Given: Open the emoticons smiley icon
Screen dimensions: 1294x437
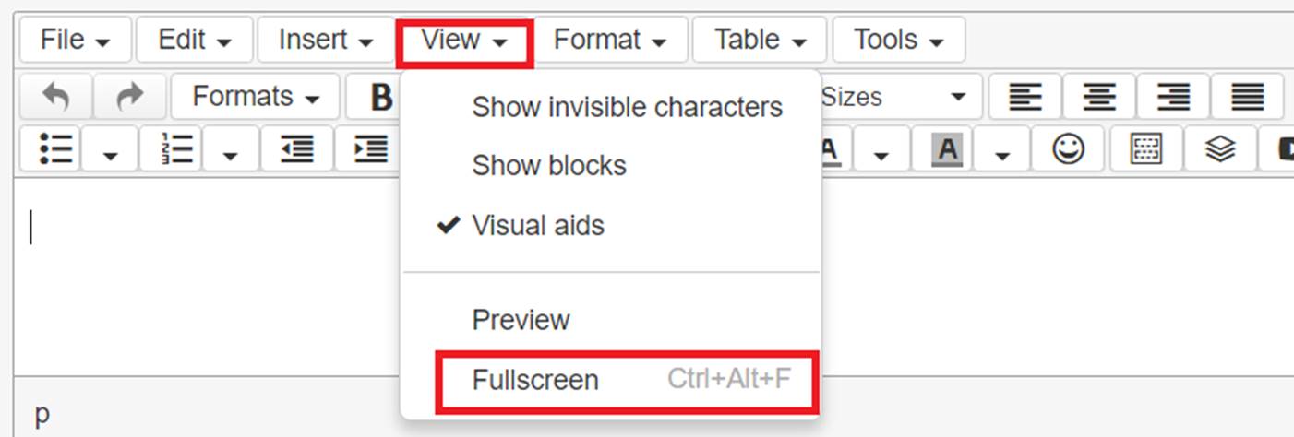Looking at the screenshot, I should coord(1069,148).
